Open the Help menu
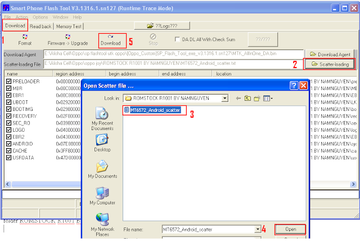 click(x=77, y=17)
